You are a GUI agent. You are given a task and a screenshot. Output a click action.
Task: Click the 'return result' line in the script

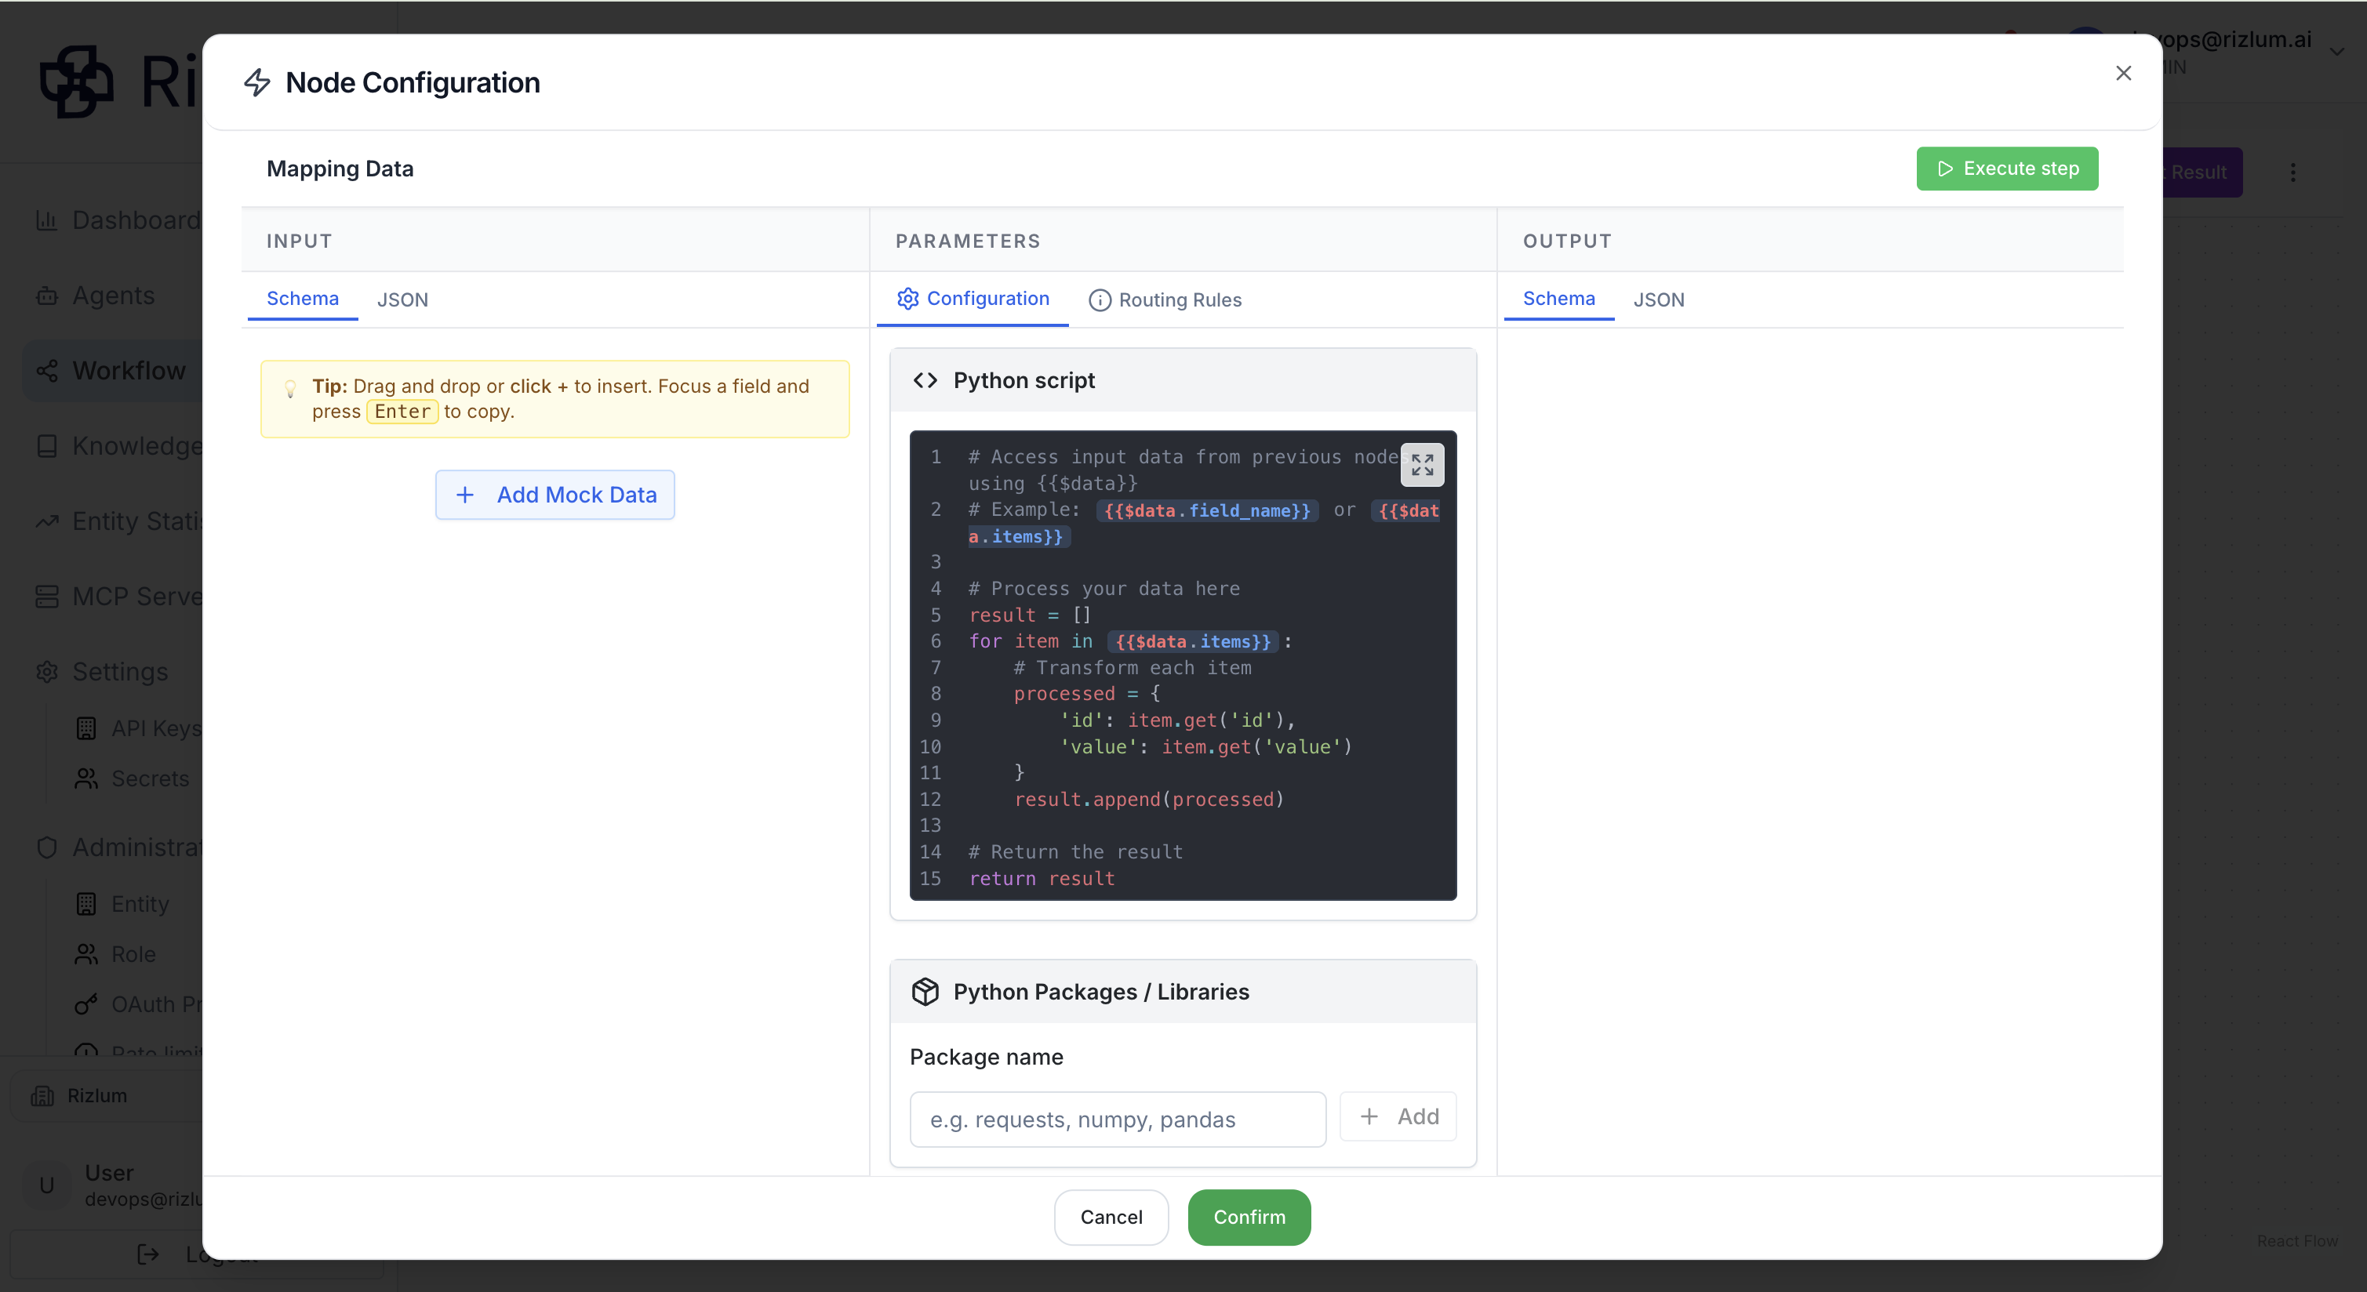[1041, 879]
